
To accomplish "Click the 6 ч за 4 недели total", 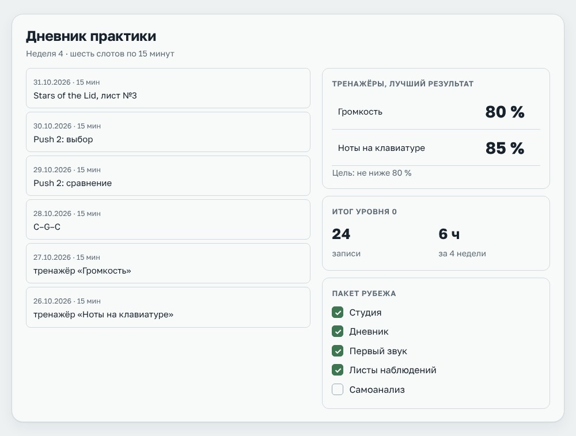I will pyautogui.click(x=462, y=243).
